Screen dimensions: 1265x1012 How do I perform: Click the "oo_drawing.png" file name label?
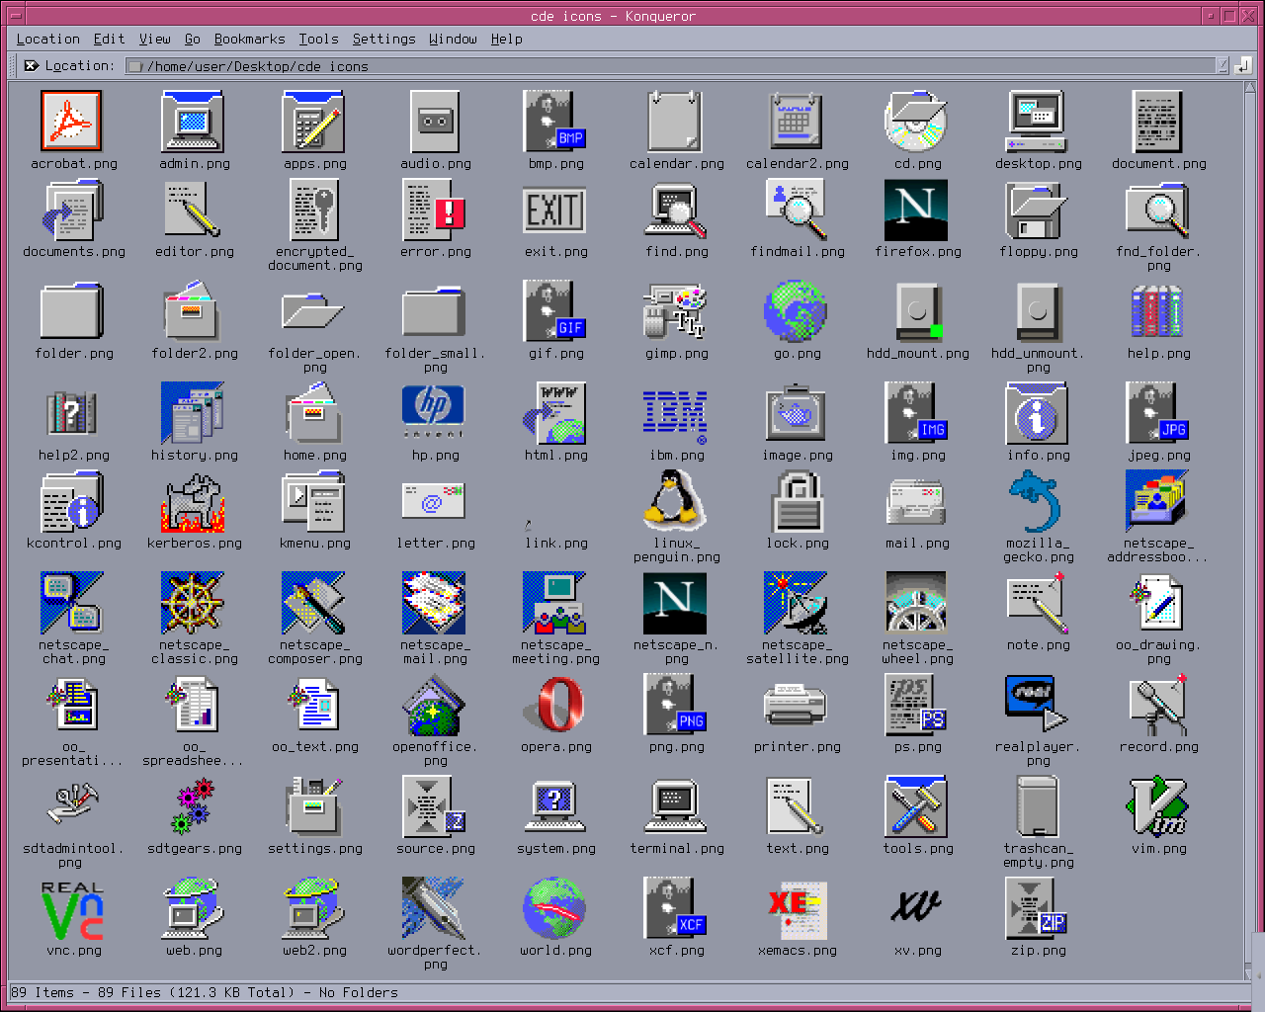click(1158, 652)
